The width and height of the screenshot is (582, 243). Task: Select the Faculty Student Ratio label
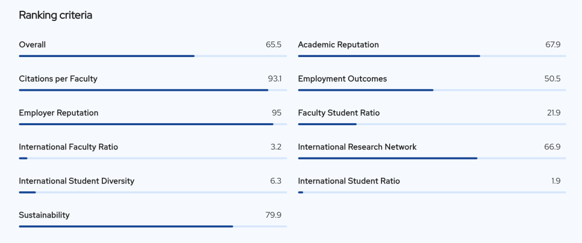339,113
